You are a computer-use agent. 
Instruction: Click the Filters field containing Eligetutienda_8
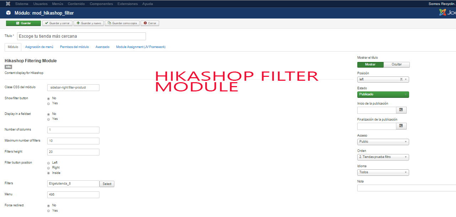click(x=73, y=184)
